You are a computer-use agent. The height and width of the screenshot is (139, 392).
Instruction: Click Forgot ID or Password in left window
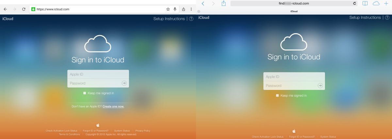[x=96, y=131]
